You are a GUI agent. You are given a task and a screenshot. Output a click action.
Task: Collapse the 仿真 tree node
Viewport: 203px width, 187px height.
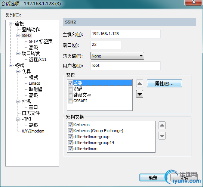(x=18, y=71)
